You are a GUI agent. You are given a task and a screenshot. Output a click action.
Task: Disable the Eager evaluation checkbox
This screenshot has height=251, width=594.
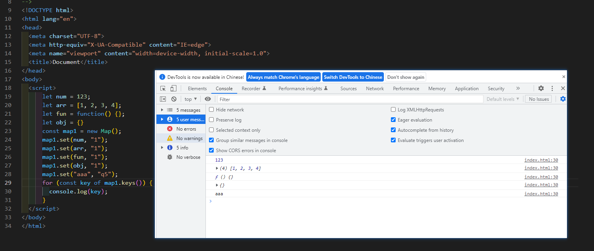393,120
